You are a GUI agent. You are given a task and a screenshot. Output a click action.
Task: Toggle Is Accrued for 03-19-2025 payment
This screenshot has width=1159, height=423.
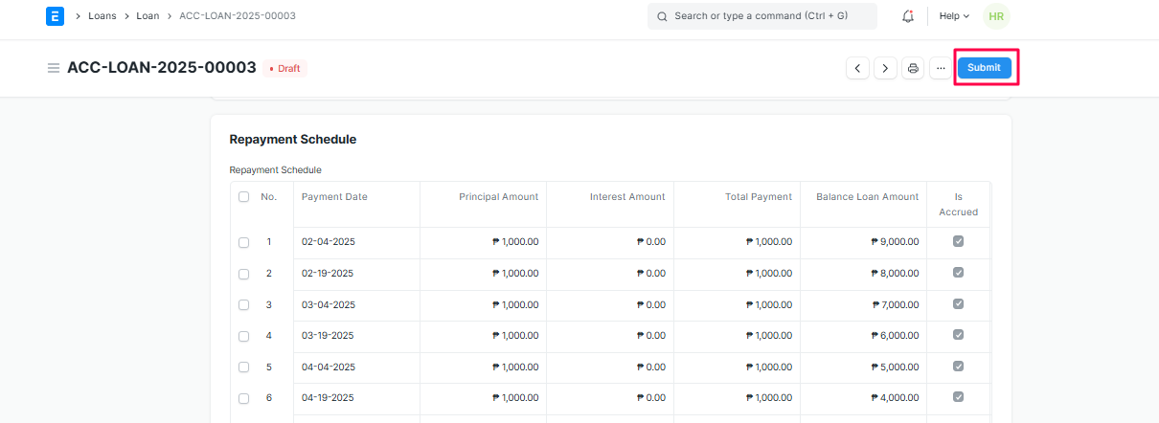[958, 335]
